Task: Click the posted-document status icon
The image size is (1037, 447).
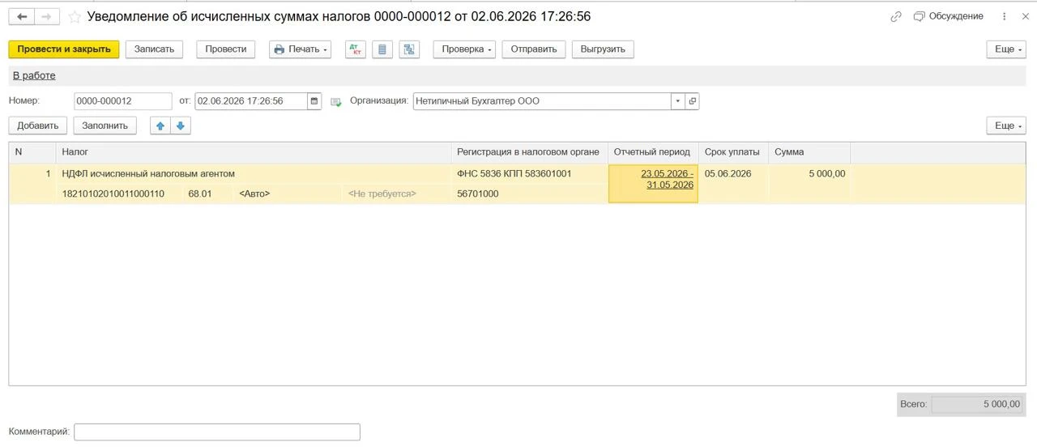Action: point(335,102)
